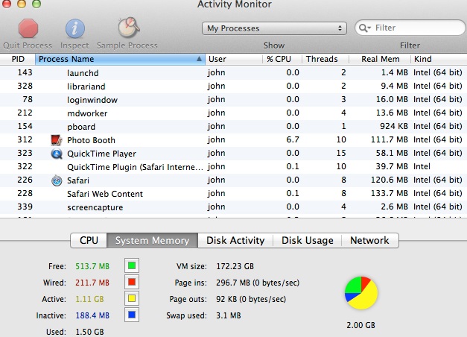This screenshot has width=467, height=337.
Task: Select the QuickTime Player app icon
Action: pos(57,154)
